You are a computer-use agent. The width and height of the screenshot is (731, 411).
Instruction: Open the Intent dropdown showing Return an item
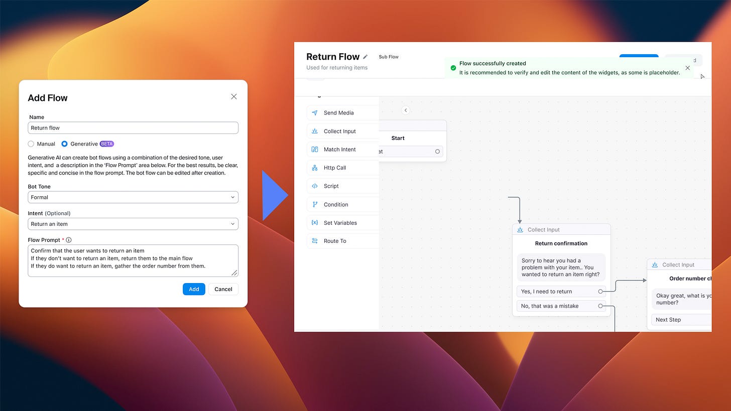[x=133, y=224]
